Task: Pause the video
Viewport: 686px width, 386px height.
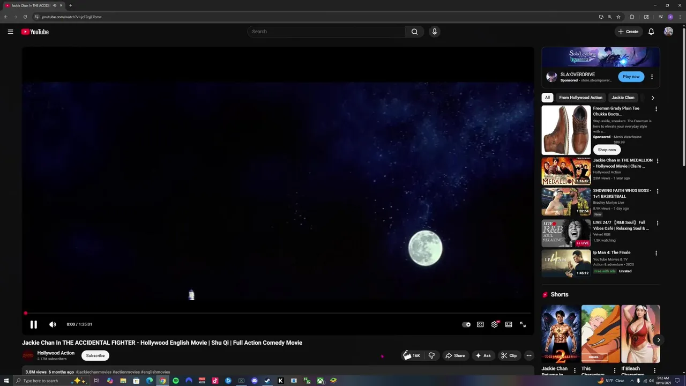Action: 33,324
